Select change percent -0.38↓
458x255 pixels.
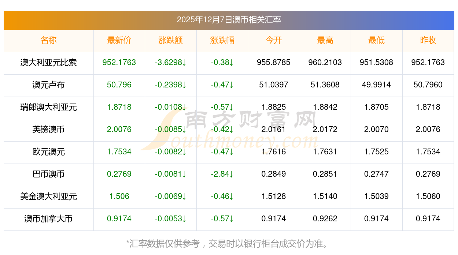(x=222, y=63)
